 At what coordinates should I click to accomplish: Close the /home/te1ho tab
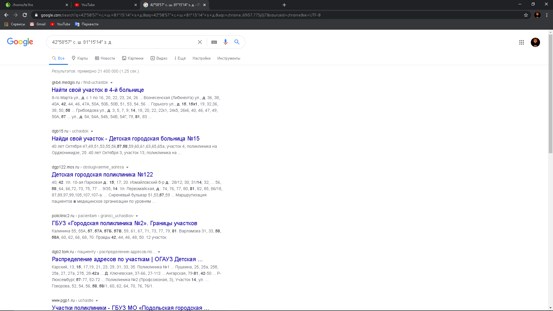coord(67,5)
